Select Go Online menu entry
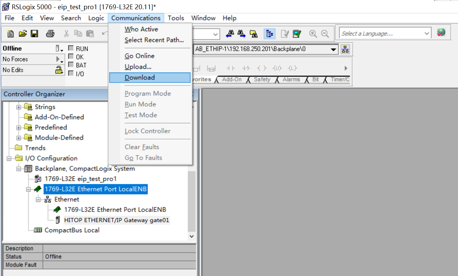 [x=140, y=56]
